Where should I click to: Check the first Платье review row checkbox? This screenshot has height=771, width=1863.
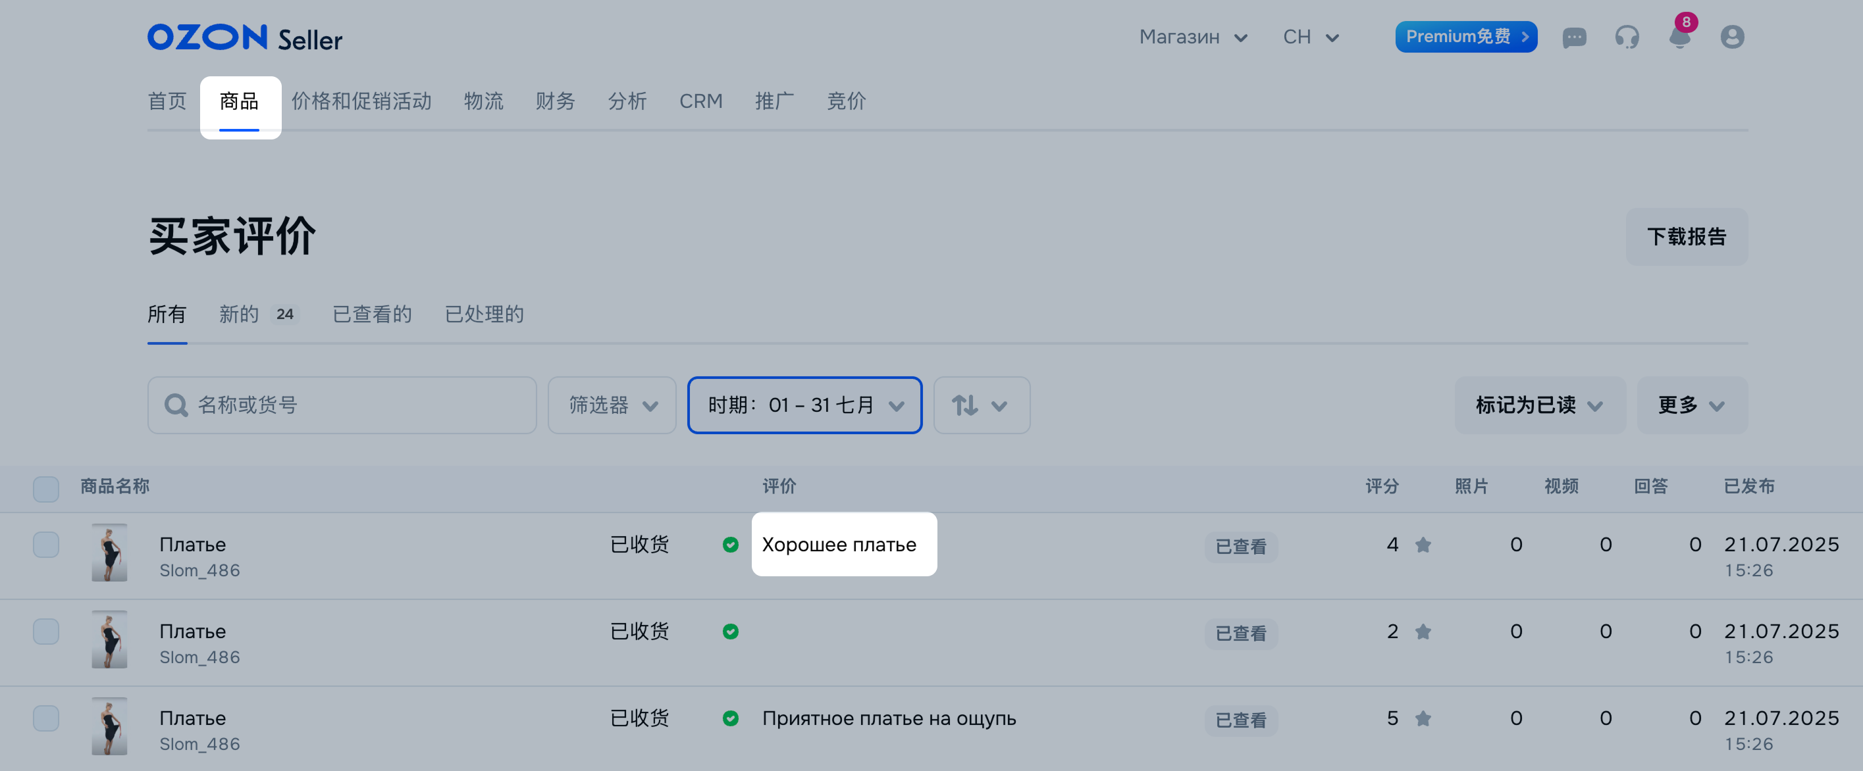click(x=46, y=545)
